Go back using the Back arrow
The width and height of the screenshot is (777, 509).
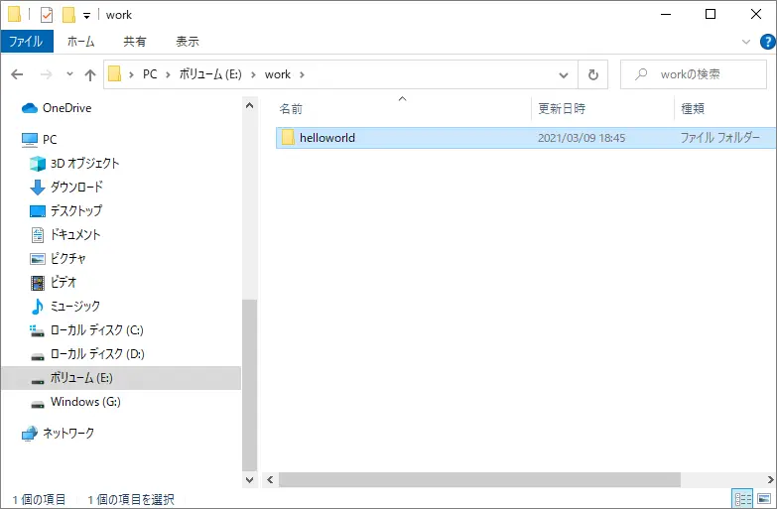[17, 74]
